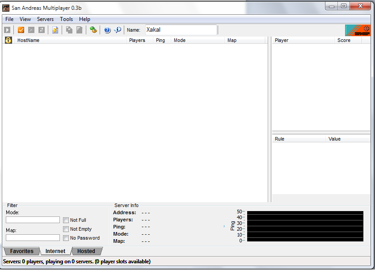Click the Mode filter text box
375x274 pixels.
click(33, 220)
